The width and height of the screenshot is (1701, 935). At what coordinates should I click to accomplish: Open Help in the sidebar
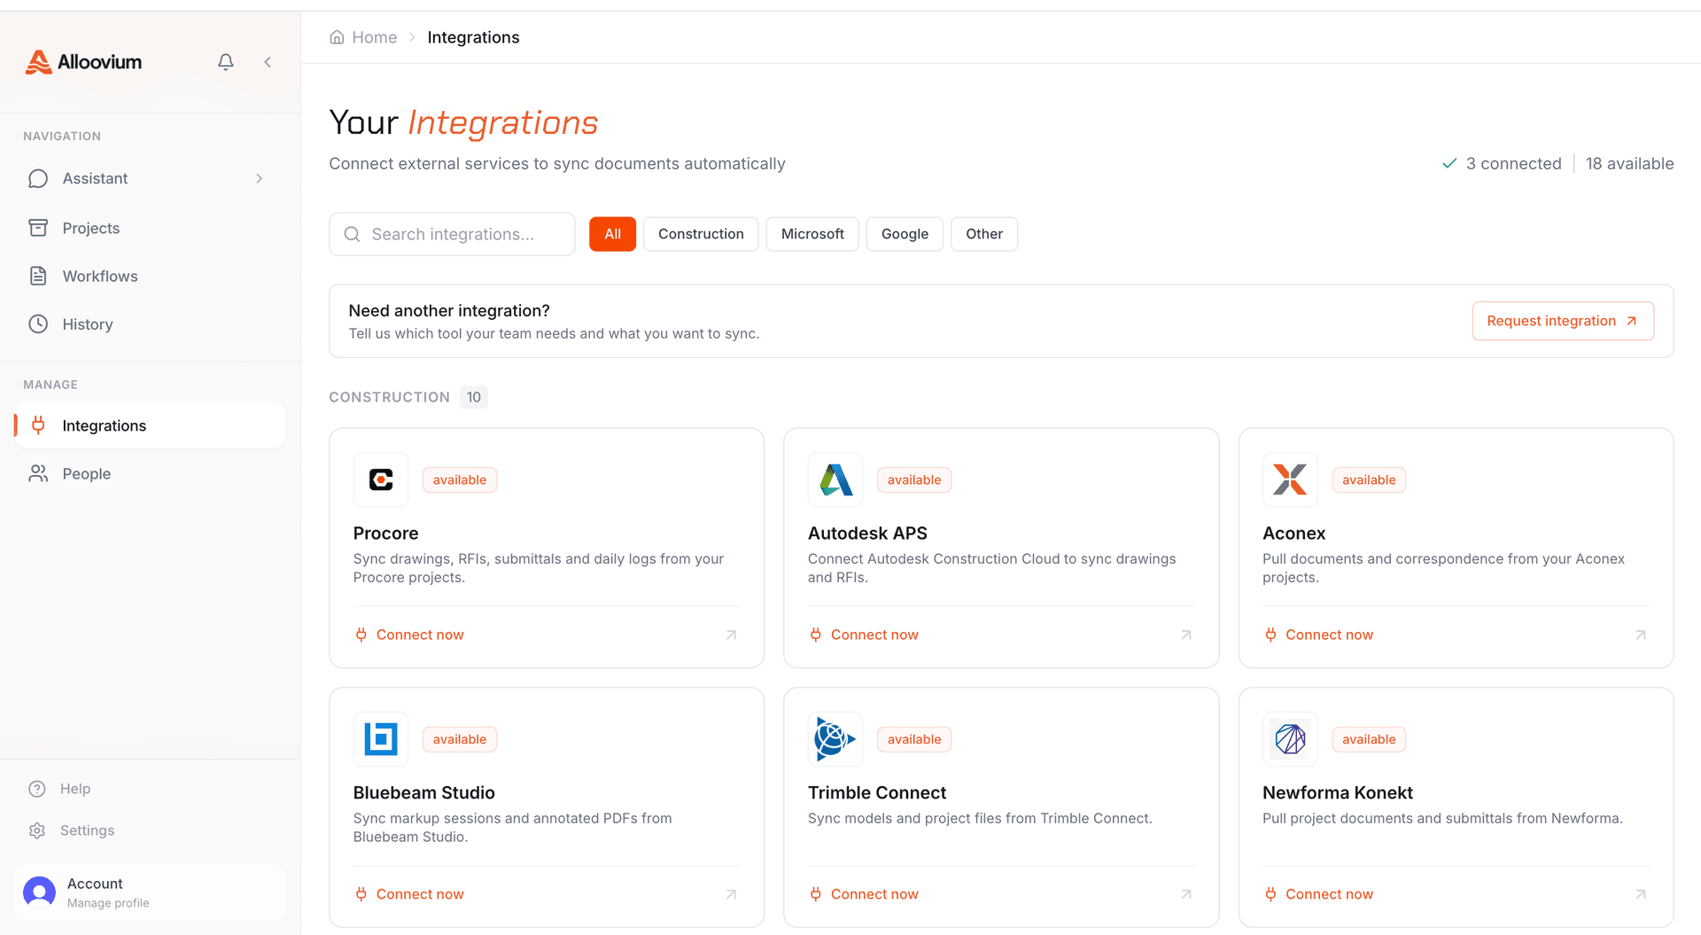click(150, 789)
